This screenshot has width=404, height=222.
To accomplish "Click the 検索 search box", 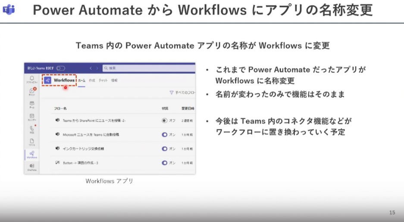I will point(149,68).
